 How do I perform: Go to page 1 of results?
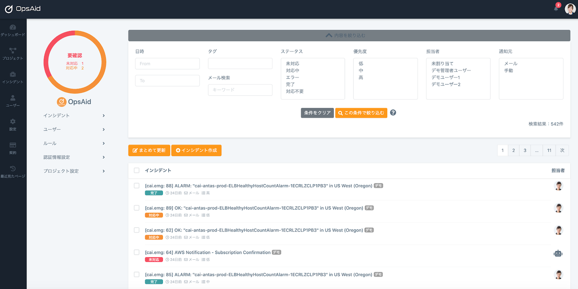(503, 151)
